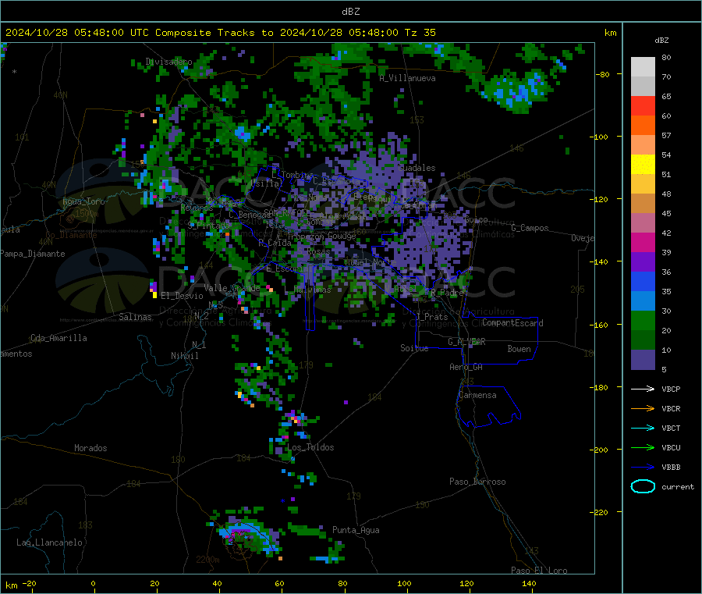Click the dBZ title at top
Screen dimensions: 702x594
coord(350,12)
